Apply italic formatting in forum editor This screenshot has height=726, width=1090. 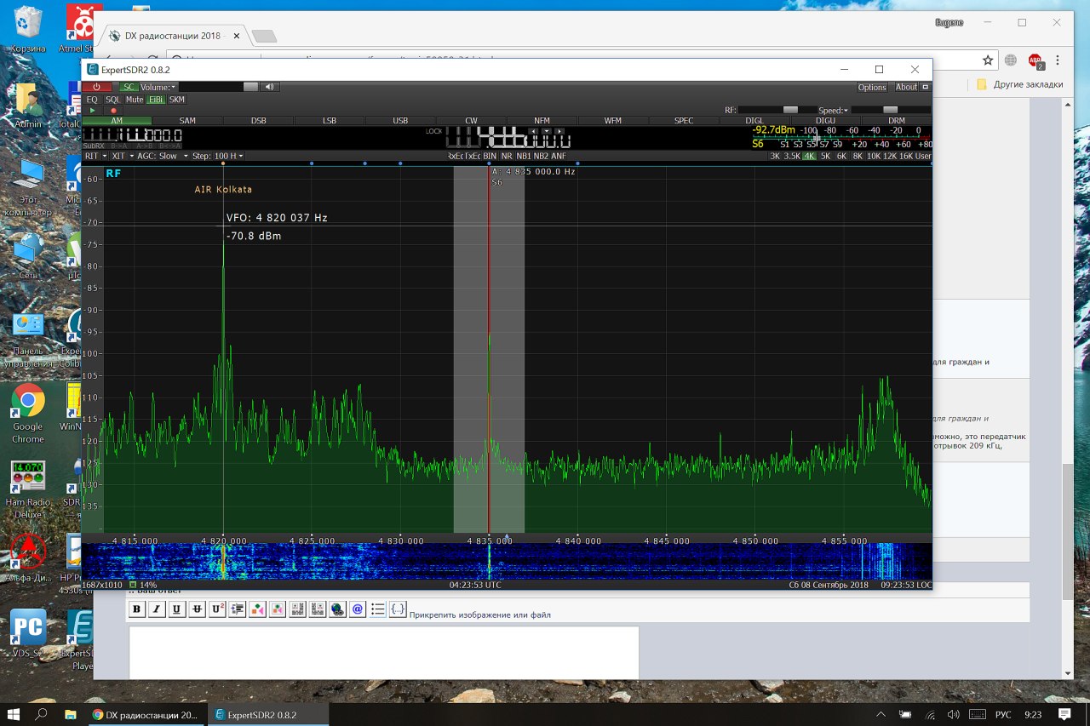click(x=157, y=609)
